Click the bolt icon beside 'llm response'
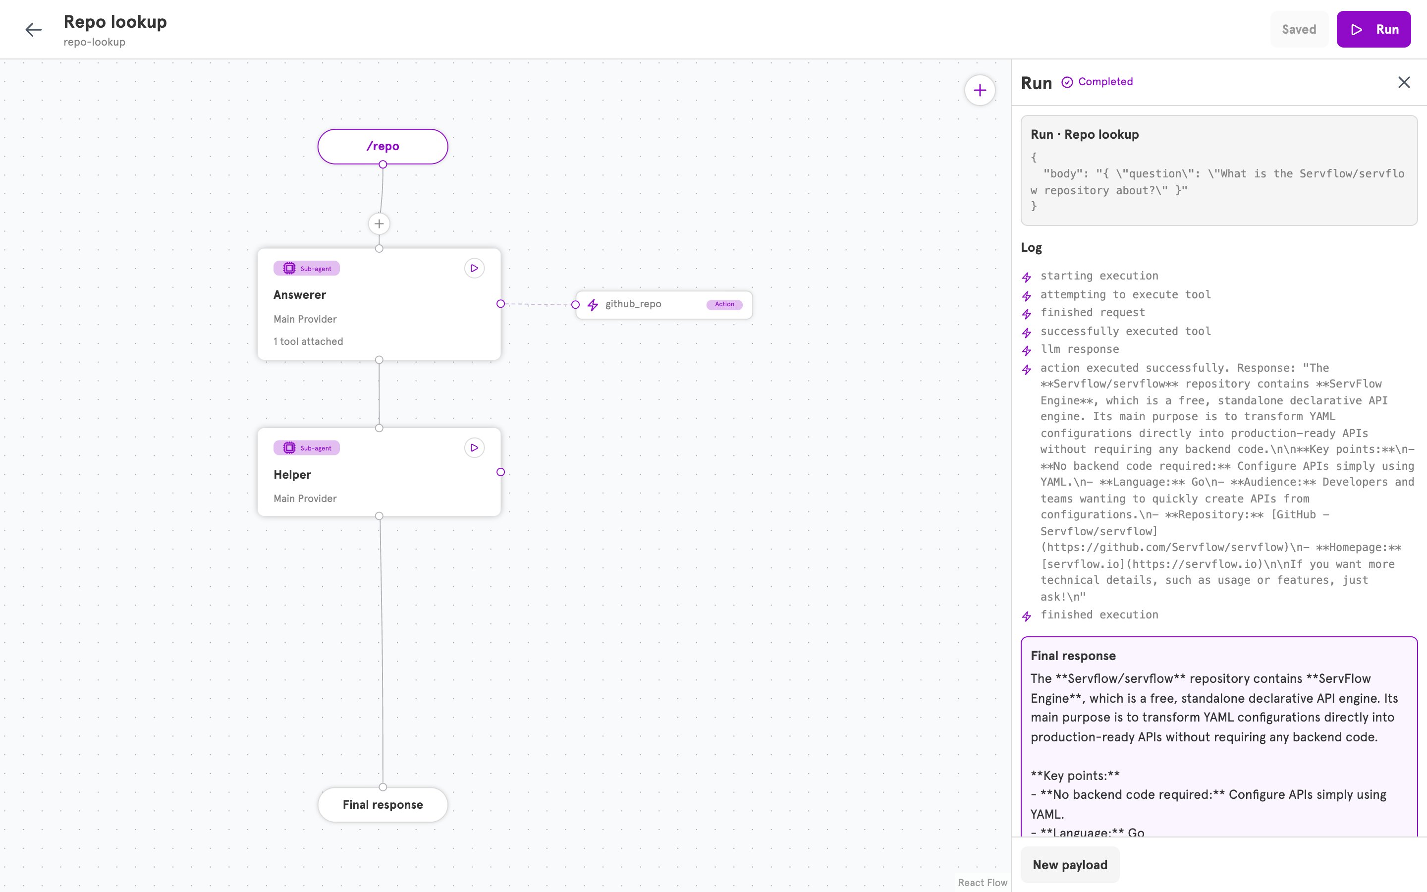Screen dimensions: 1427x892 pyautogui.click(x=1027, y=351)
